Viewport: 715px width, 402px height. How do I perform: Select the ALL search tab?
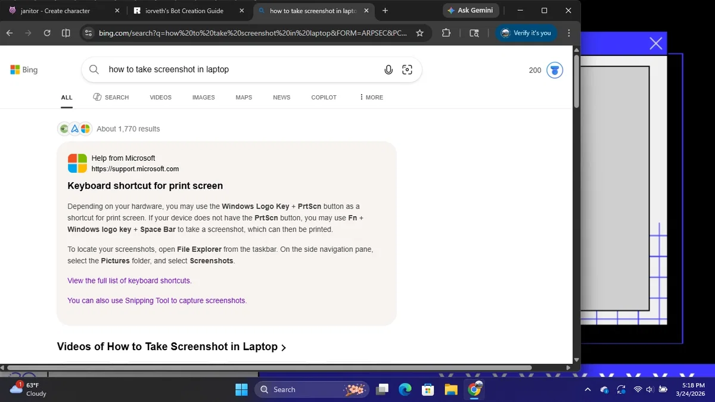tap(67, 98)
